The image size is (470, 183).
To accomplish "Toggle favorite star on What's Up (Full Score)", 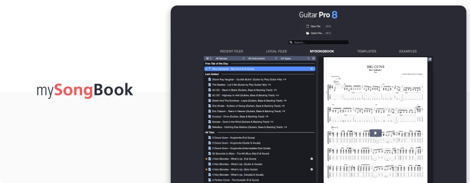I will (x=206, y=159).
